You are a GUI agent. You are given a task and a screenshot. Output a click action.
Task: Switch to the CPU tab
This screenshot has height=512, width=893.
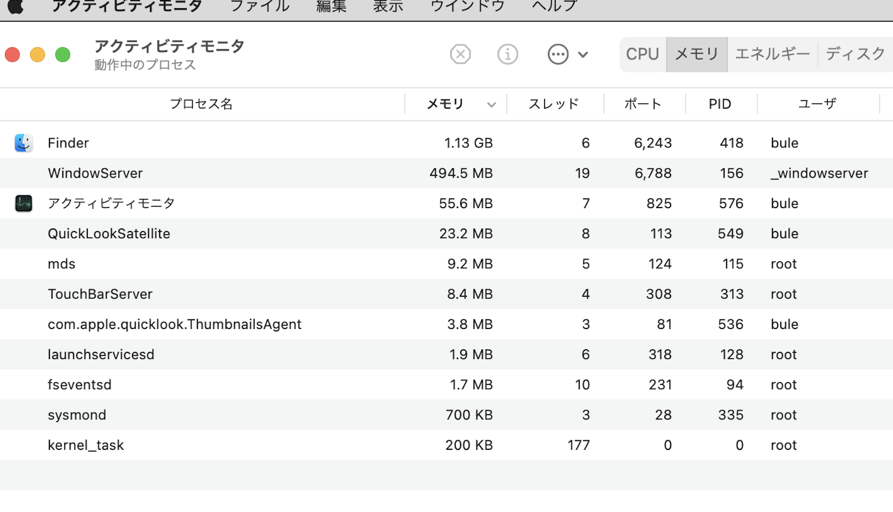642,54
